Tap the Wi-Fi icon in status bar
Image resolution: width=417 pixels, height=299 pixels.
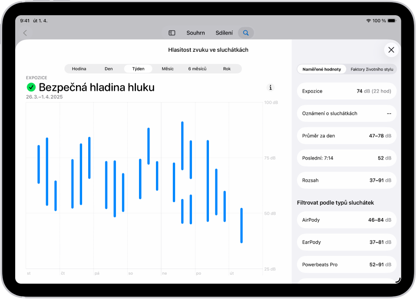click(x=368, y=20)
